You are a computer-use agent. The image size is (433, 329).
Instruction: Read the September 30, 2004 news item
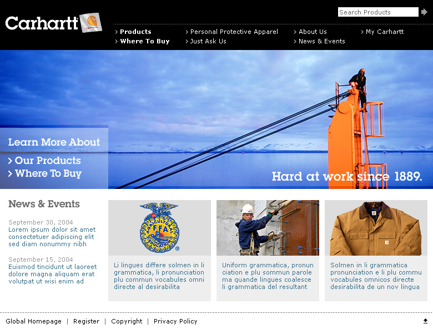click(x=52, y=237)
